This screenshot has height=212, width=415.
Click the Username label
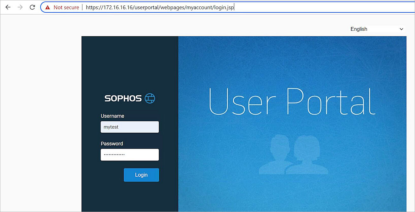tap(113, 116)
